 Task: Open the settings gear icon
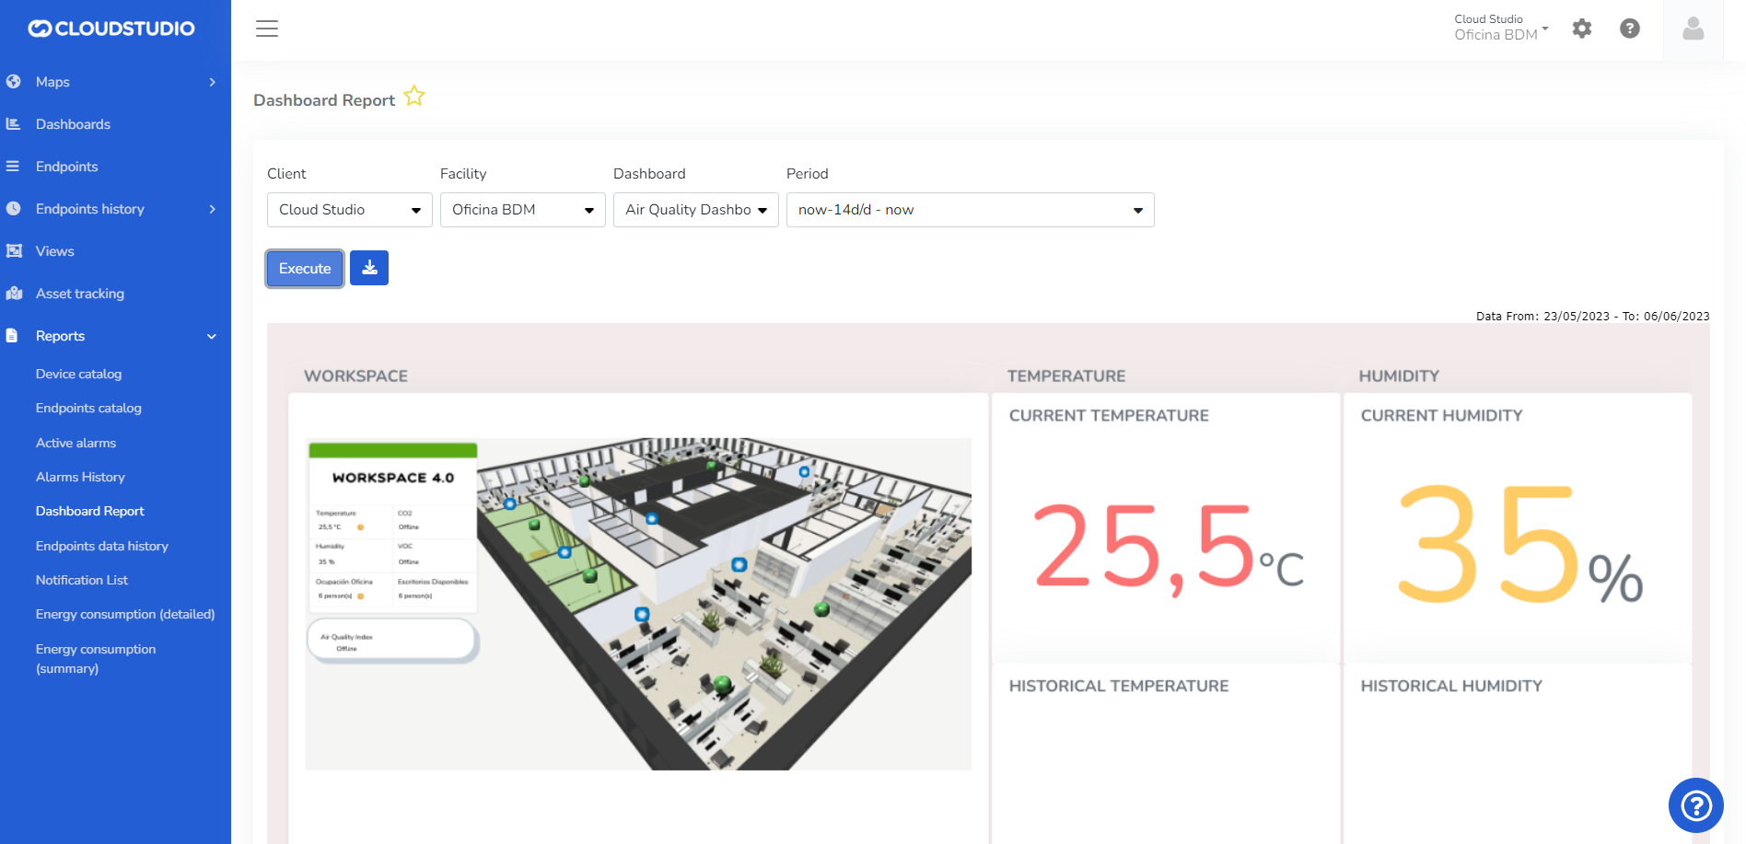[x=1581, y=29]
